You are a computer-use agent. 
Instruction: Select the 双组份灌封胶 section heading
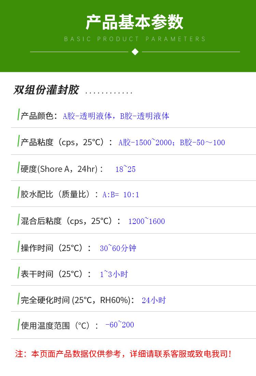coord(46,90)
